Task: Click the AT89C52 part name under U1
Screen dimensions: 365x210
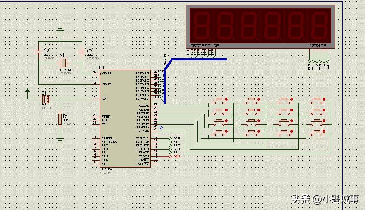Action: coord(106,169)
